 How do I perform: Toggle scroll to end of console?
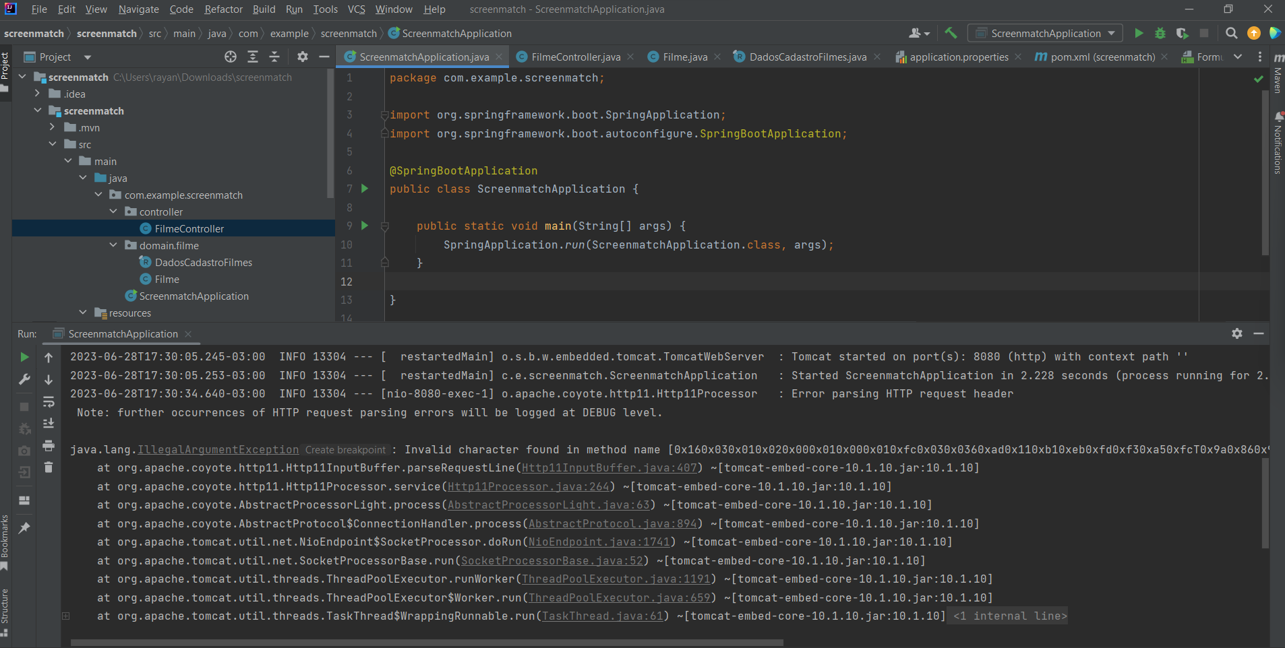click(49, 424)
